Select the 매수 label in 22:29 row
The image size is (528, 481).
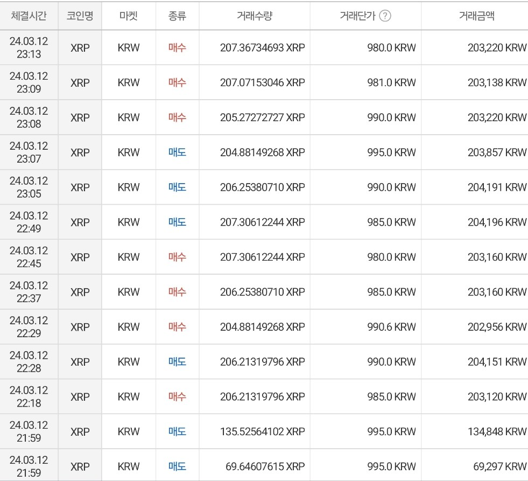[177, 326]
